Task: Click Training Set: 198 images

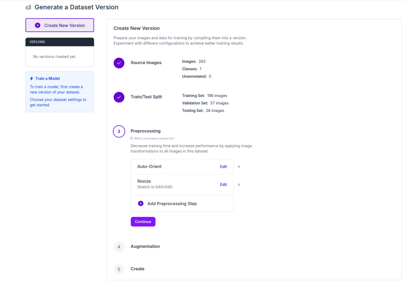Action: [x=205, y=95]
